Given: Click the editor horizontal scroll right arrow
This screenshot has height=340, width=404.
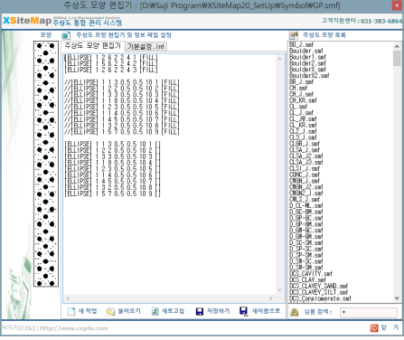Looking at the screenshot, I should 271,298.
